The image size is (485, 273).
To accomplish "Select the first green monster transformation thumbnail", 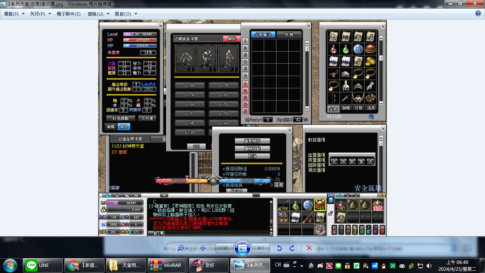I will pos(185,58).
